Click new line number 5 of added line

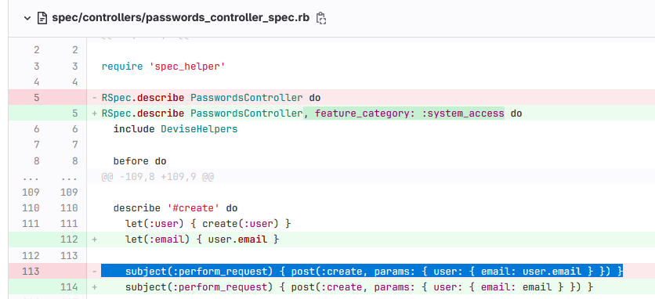pyautogui.click(x=74, y=113)
